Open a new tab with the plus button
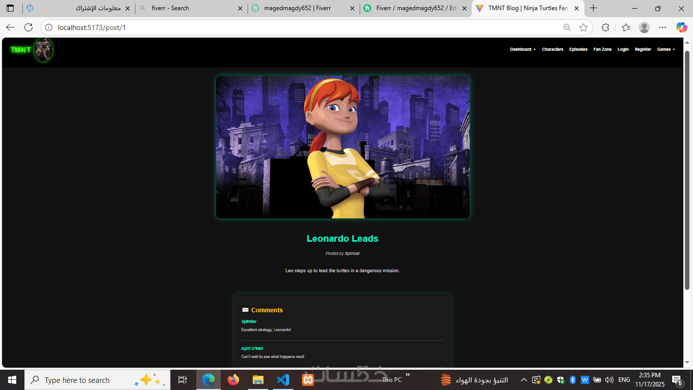The image size is (693, 390). [x=593, y=8]
